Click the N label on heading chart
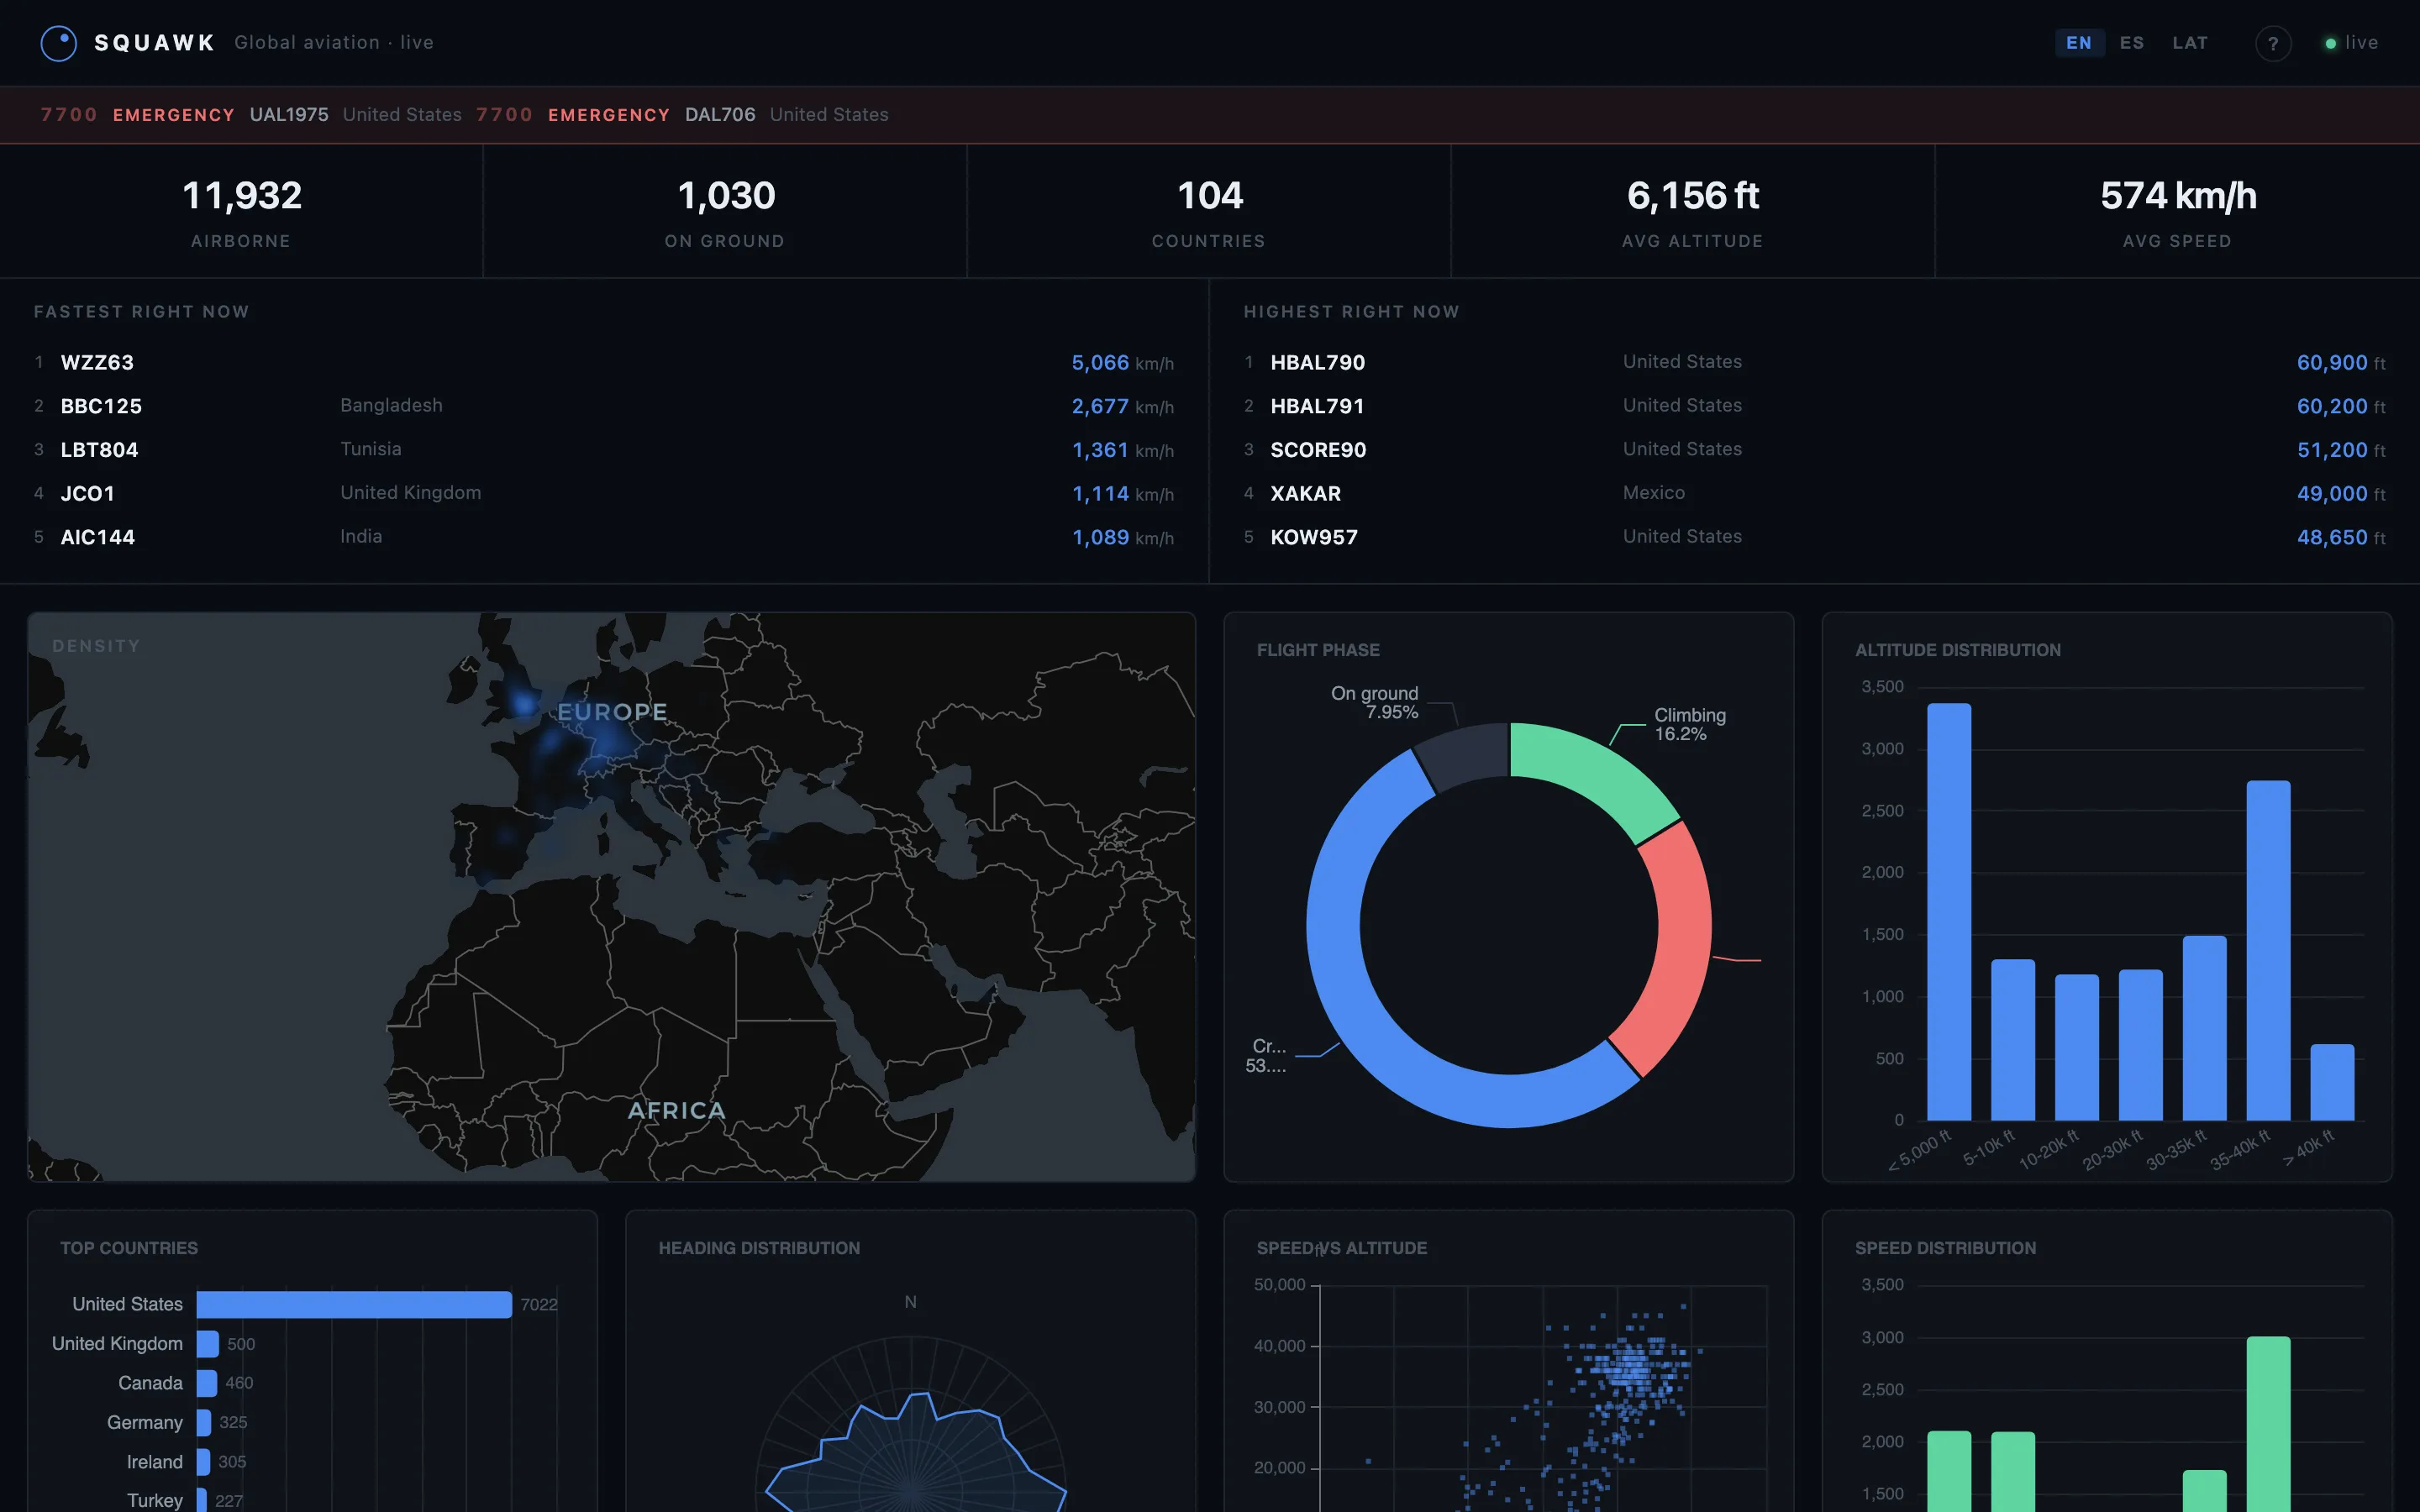Viewport: 2420px width, 1512px height. pyautogui.click(x=910, y=1302)
